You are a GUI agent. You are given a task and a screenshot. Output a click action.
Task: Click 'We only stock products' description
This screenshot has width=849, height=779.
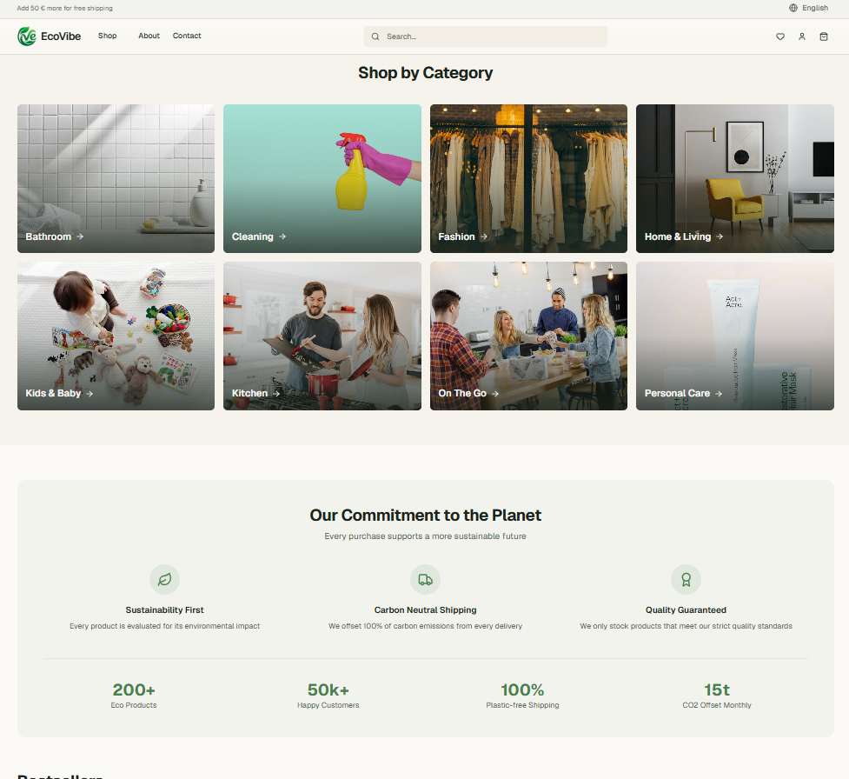(x=686, y=626)
